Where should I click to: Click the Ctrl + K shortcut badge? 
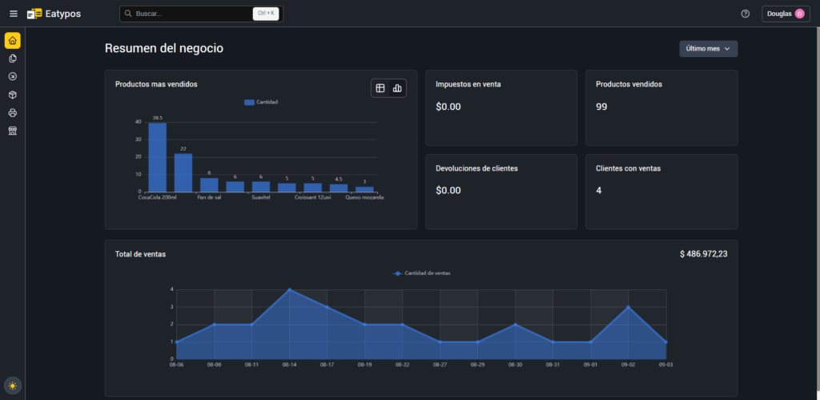(x=265, y=14)
